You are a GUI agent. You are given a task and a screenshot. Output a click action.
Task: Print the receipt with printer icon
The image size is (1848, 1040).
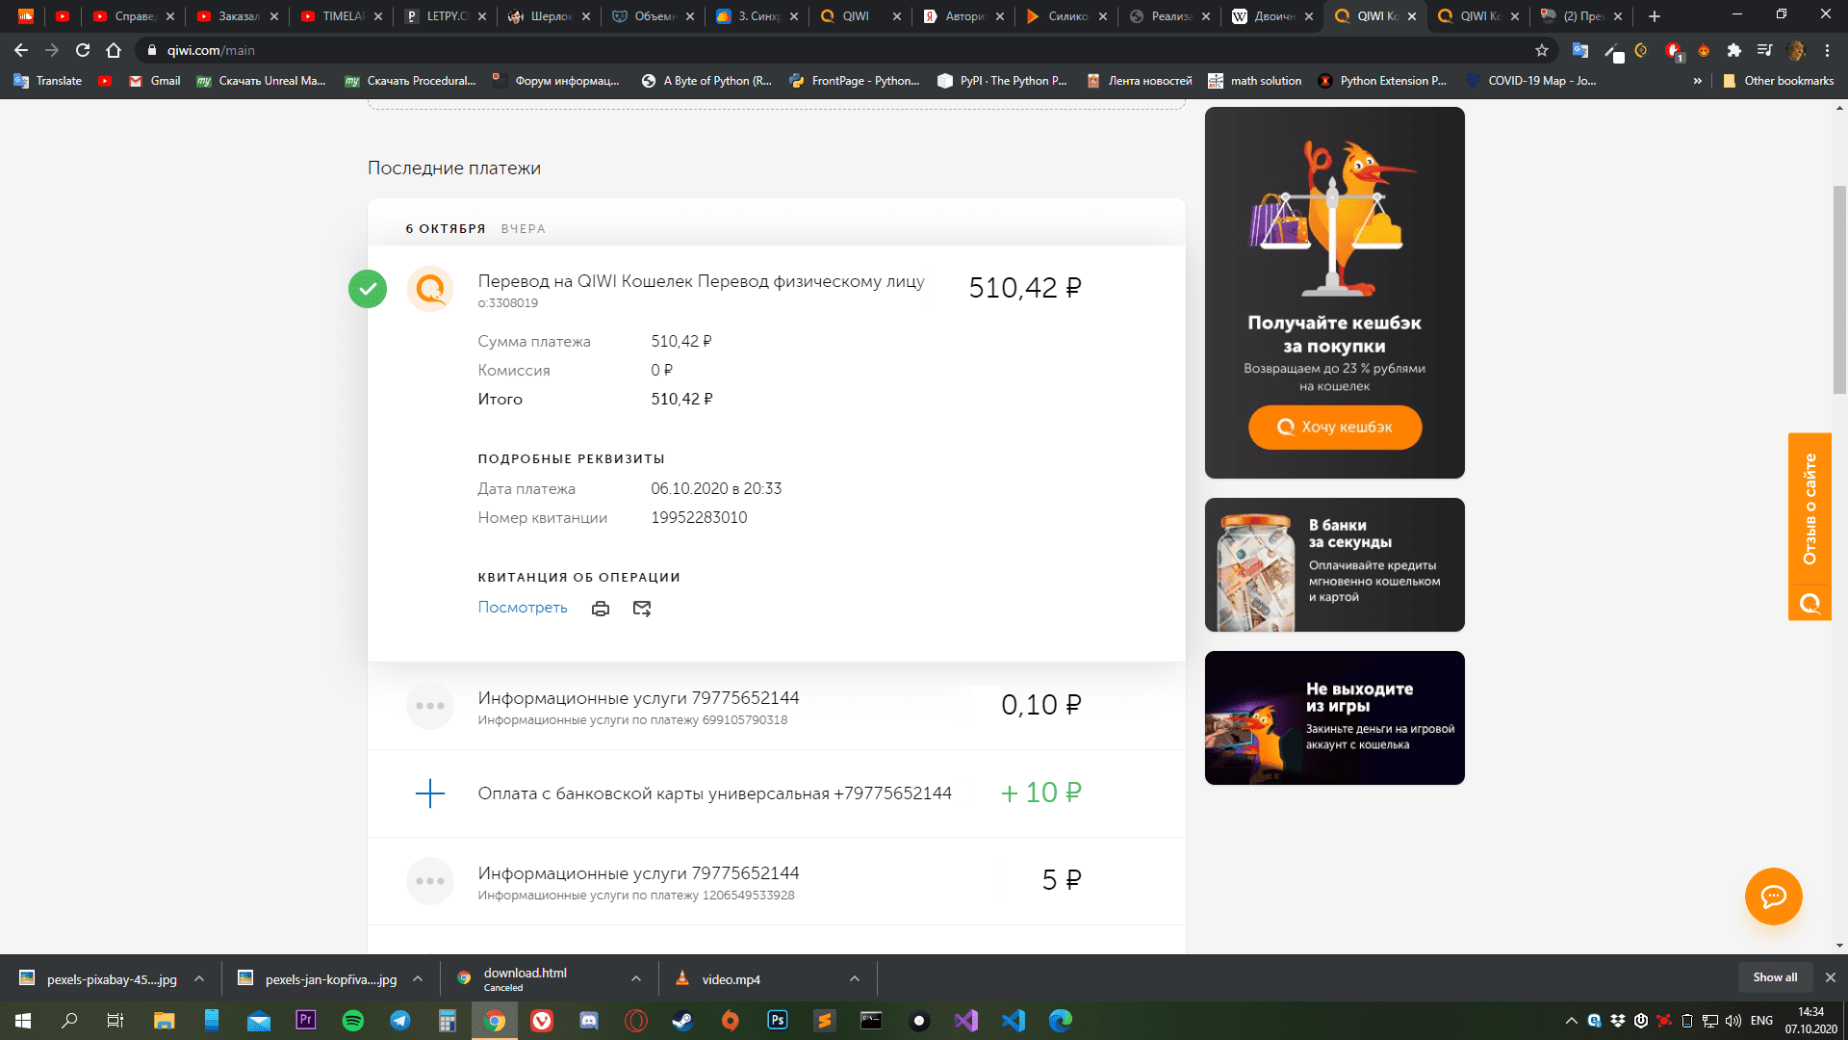pyautogui.click(x=601, y=609)
